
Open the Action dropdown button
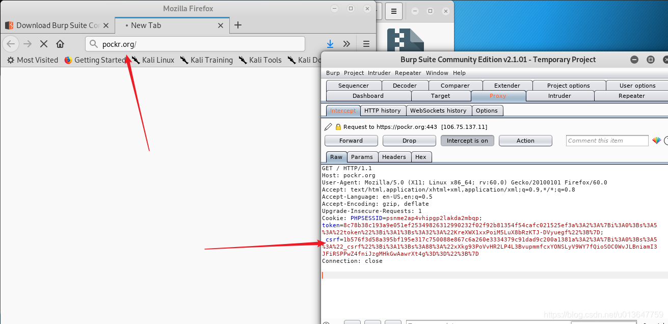point(525,141)
